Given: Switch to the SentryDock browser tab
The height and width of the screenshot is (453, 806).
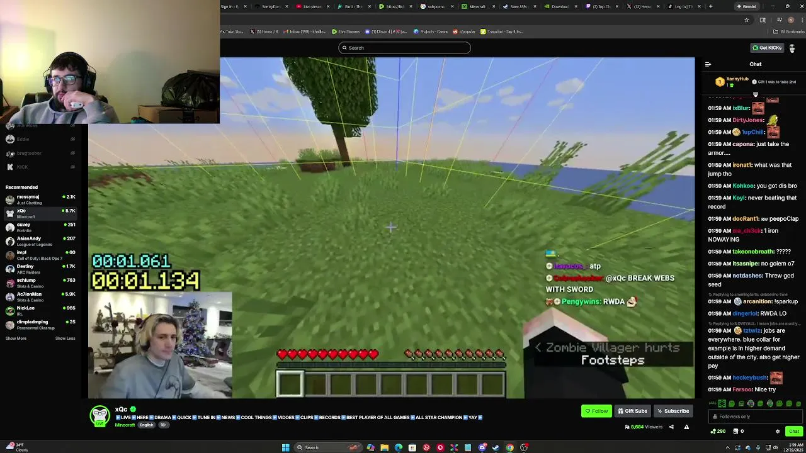Looking at the screenshot, I should (x=271, y=6).
